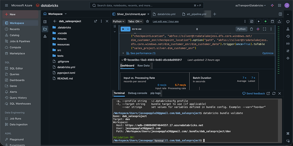Switch to the Debug console tab

[138, 93]
